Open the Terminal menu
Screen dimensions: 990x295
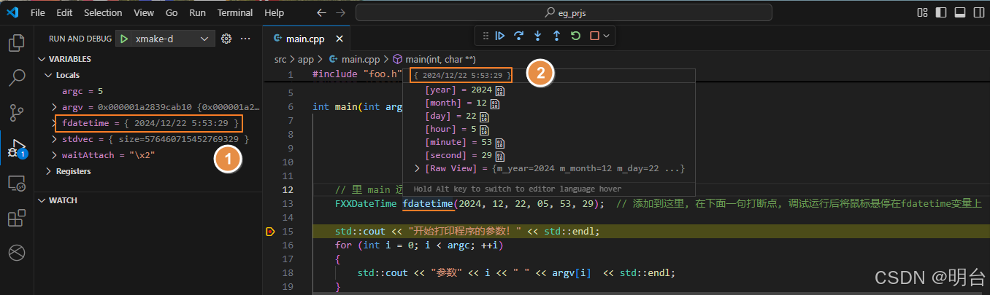click(235, 13)
